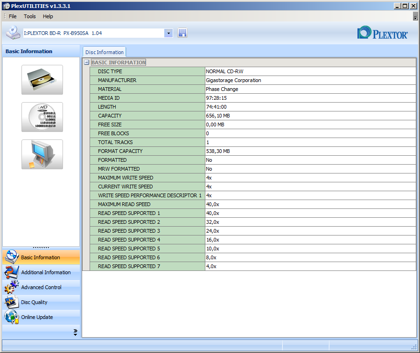Click the Basic Information disc icon in navigation
420x353 pixels.
pyautogui.click(x=12, y=257)
